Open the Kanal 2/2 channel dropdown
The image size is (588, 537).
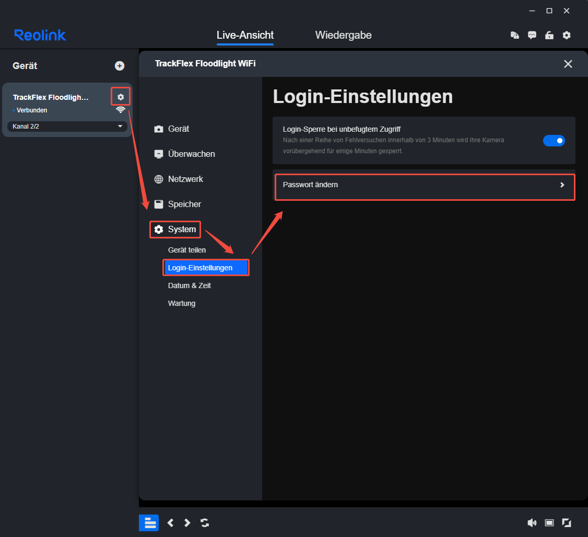click(x=67, y=126)
